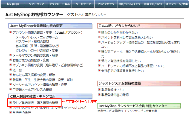The width and height of the screenshot is (190, 114).
Task: Open the 用紙/ラベル/インク tab
Action: click(x=129, y=4)
